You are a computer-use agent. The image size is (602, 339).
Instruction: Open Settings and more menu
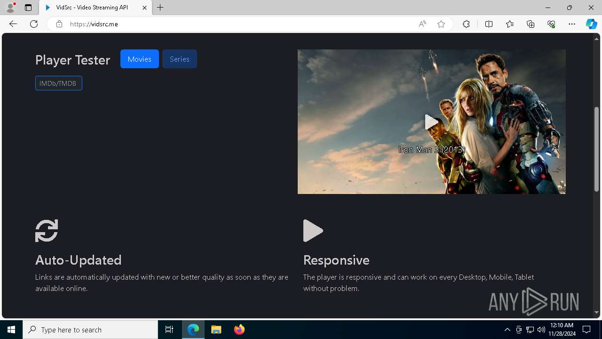tap(572, 24)
